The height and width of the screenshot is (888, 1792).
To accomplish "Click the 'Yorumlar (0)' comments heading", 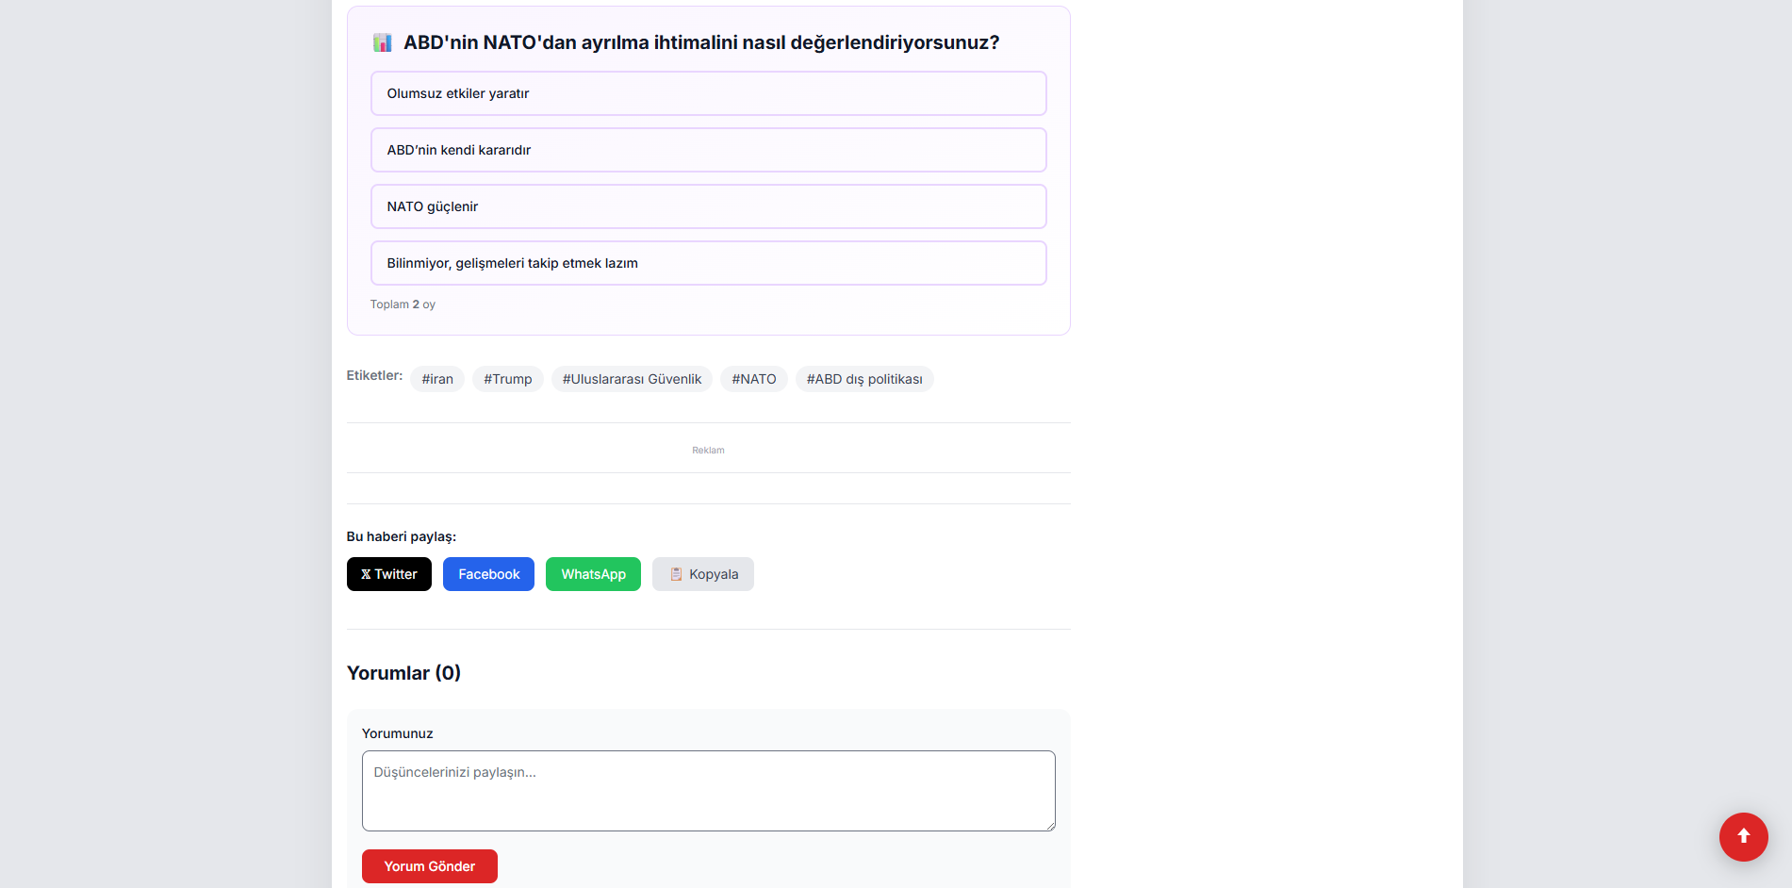I will pyautogui.click(x=403, y=673).
